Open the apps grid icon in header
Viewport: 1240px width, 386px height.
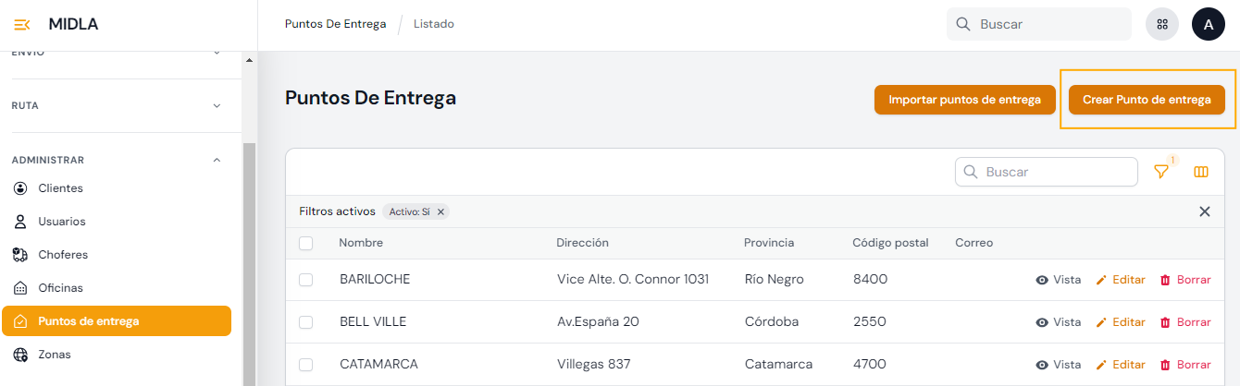(1161, 25)
